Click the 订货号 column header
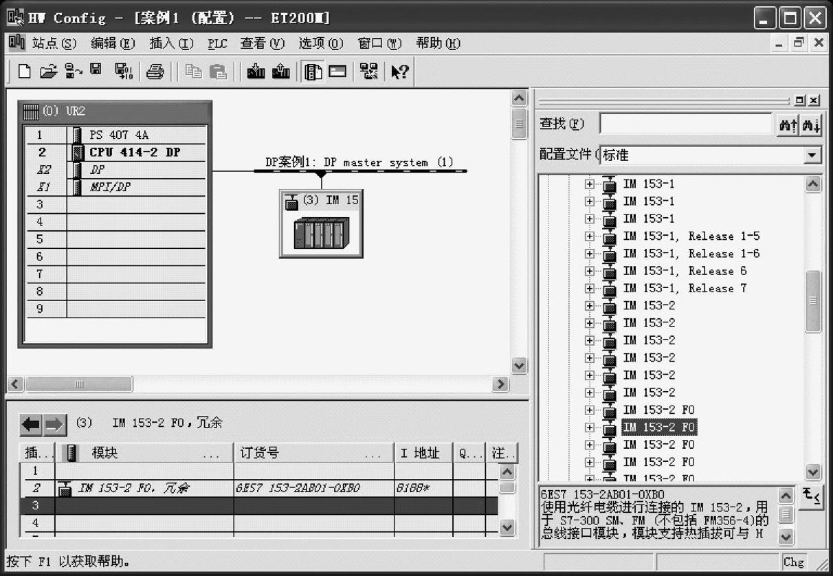This screenshot has height=576, width=833. pyautogui.click(x=313, y=454)
